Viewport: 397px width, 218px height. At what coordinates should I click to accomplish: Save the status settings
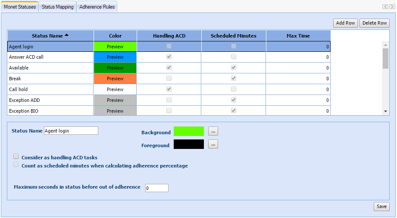(x=381, y=206)
